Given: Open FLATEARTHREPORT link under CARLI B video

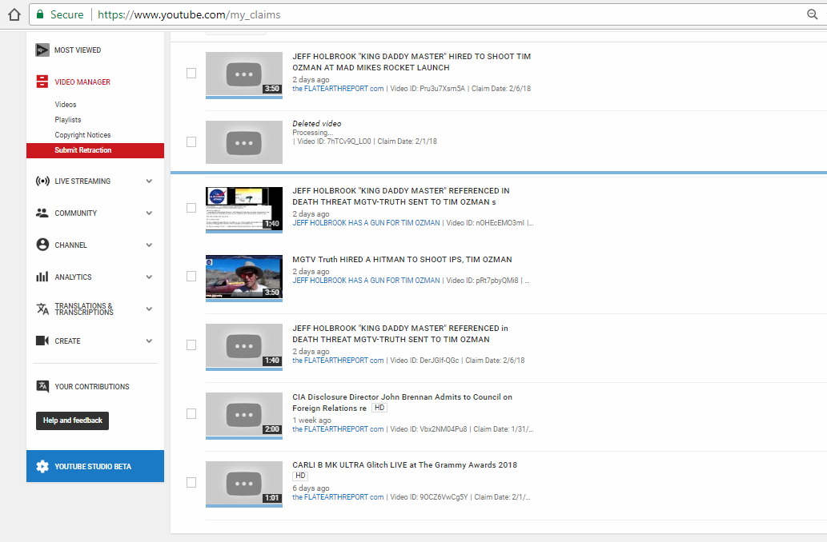Looking at the screenshot, I should (338, 496).
